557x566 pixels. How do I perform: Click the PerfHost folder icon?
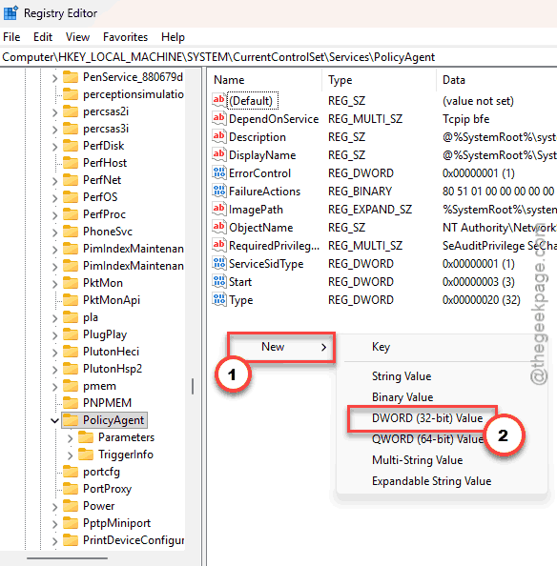point(71,162)
